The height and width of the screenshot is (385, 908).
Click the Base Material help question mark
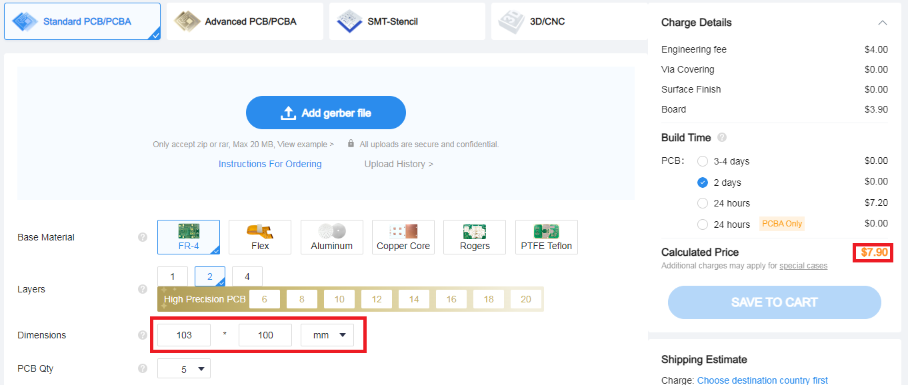143,237
